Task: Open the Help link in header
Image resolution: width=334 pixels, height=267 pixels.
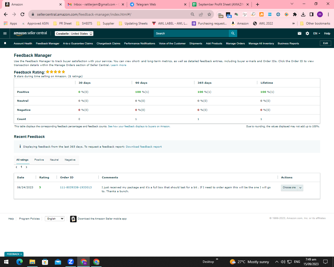Action: (327, 33)
